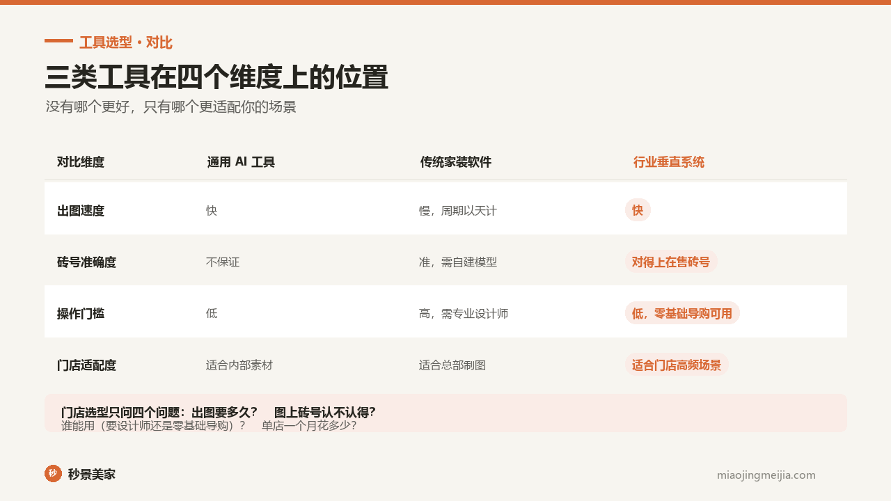
Task: Click the title 三类工具在四个维度上的位置
Action: coord(216,77)
